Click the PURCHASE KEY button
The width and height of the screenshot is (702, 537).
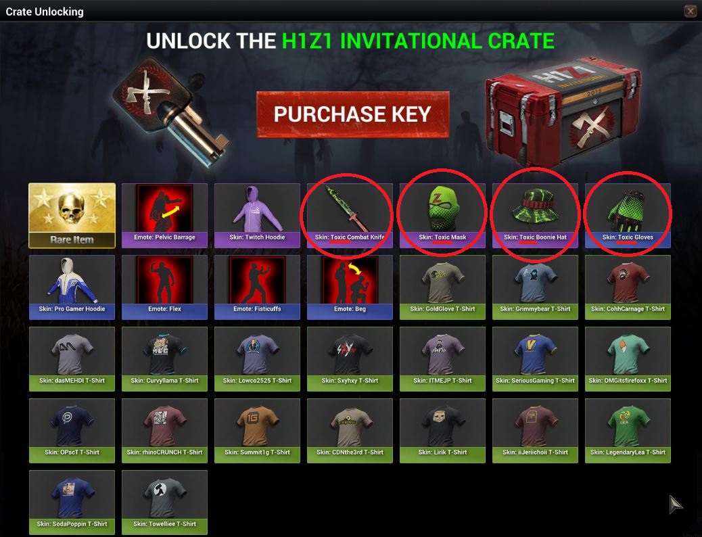tap(353, 114)
